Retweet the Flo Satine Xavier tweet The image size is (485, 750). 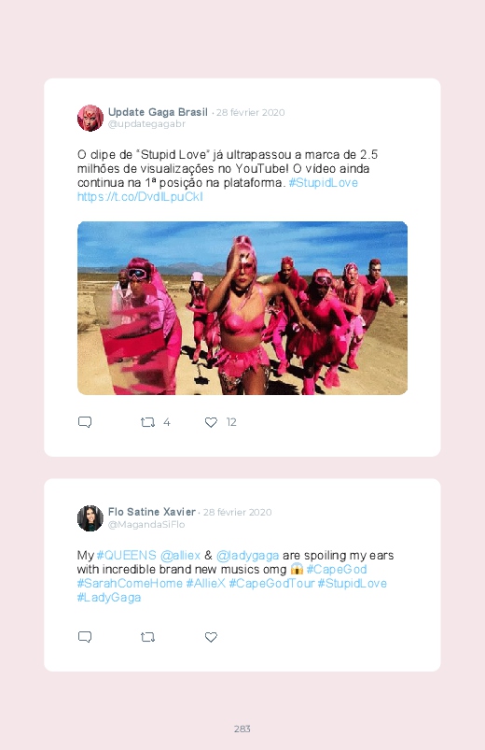coord(147,637)
